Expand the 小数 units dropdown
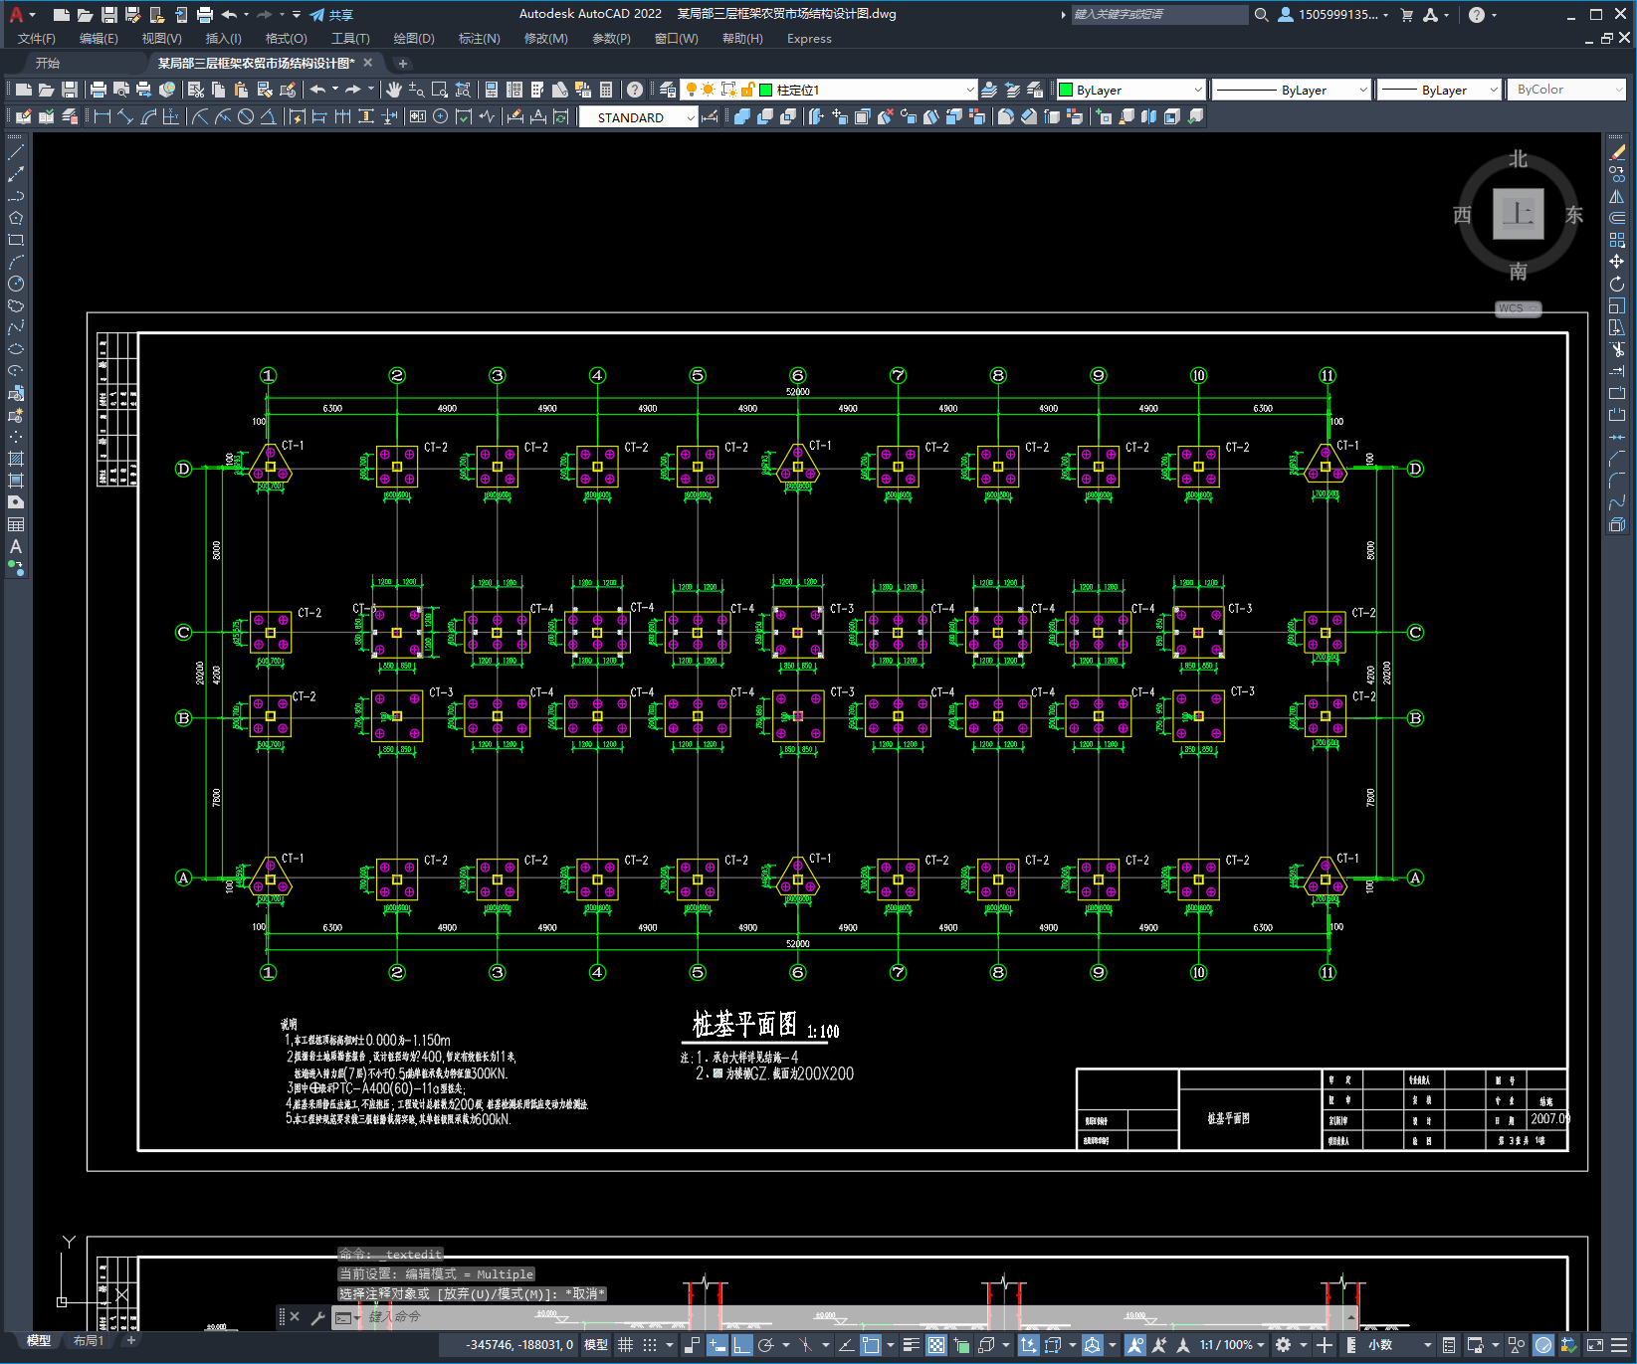 1399,1345
